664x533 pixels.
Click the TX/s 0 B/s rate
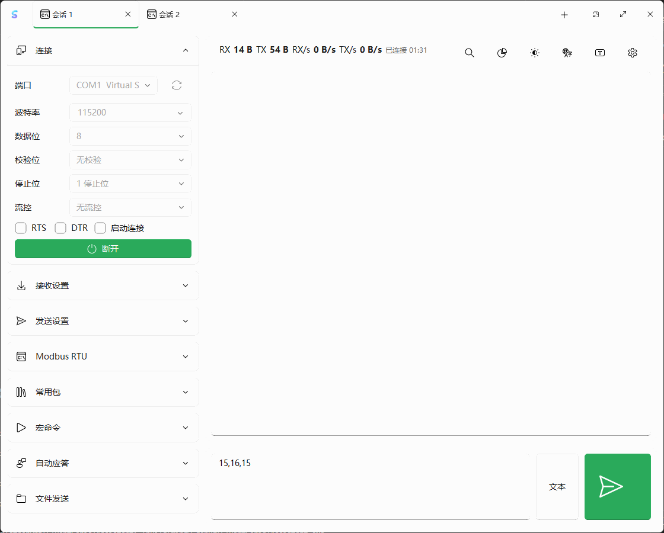click(x=360, y=50)
